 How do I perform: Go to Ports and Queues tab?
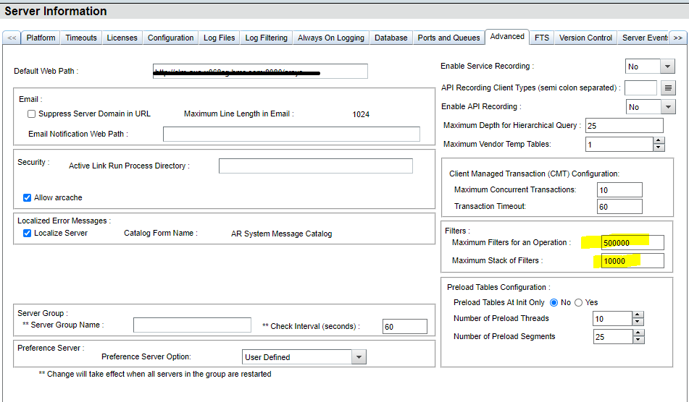click(448, 38)
